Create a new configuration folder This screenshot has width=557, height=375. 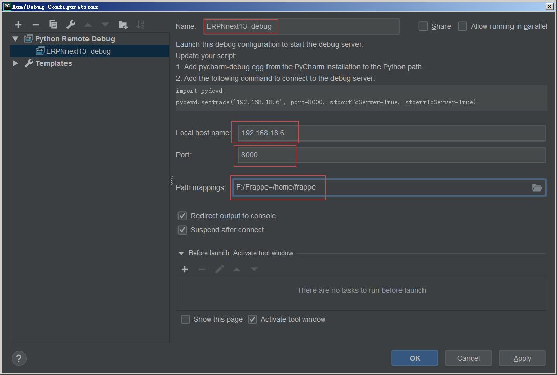[123, 25]
